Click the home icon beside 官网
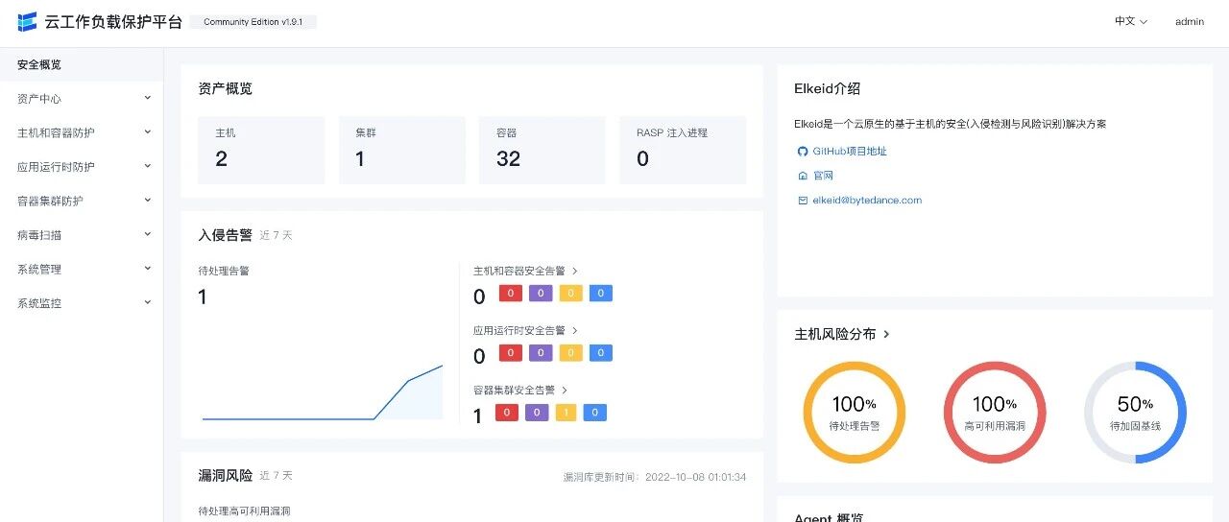Viewport: 1229px width, 522px height. click(803, 176)
